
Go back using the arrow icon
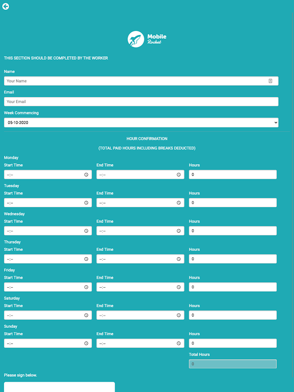coord(6,6)
